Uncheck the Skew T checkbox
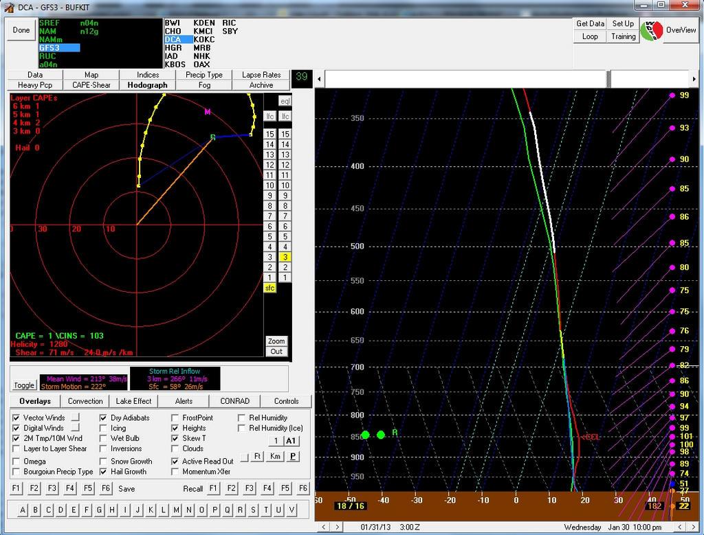 pyautogui.click(x=175, y=438)
